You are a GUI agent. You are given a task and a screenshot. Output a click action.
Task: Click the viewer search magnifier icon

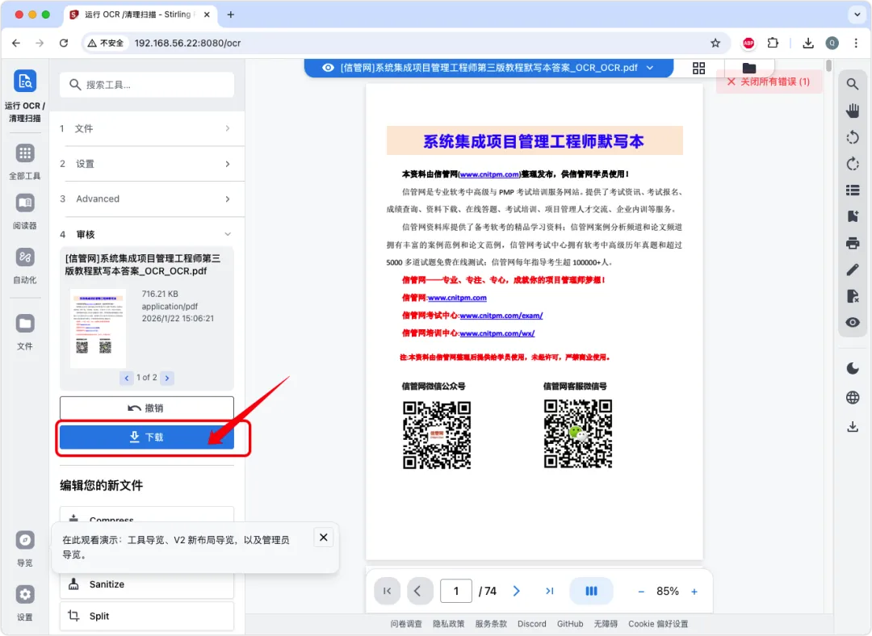tap(853, 84)
